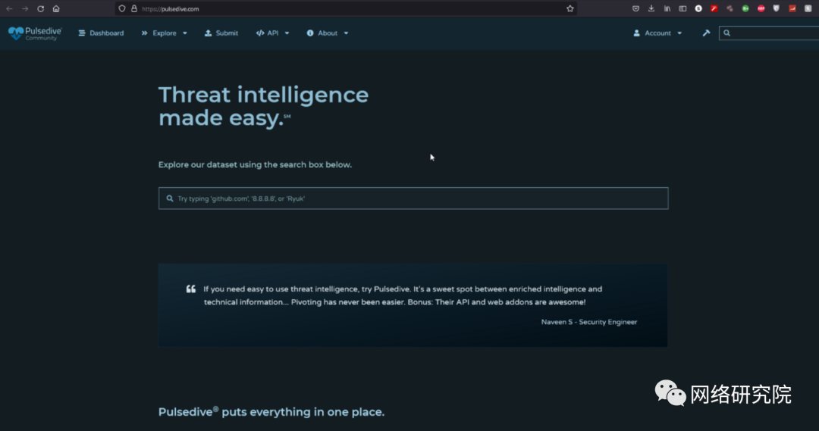This screenshot has height=431, width=819.
Task: Open the browser downloads icon
Action: click(651, 9)
